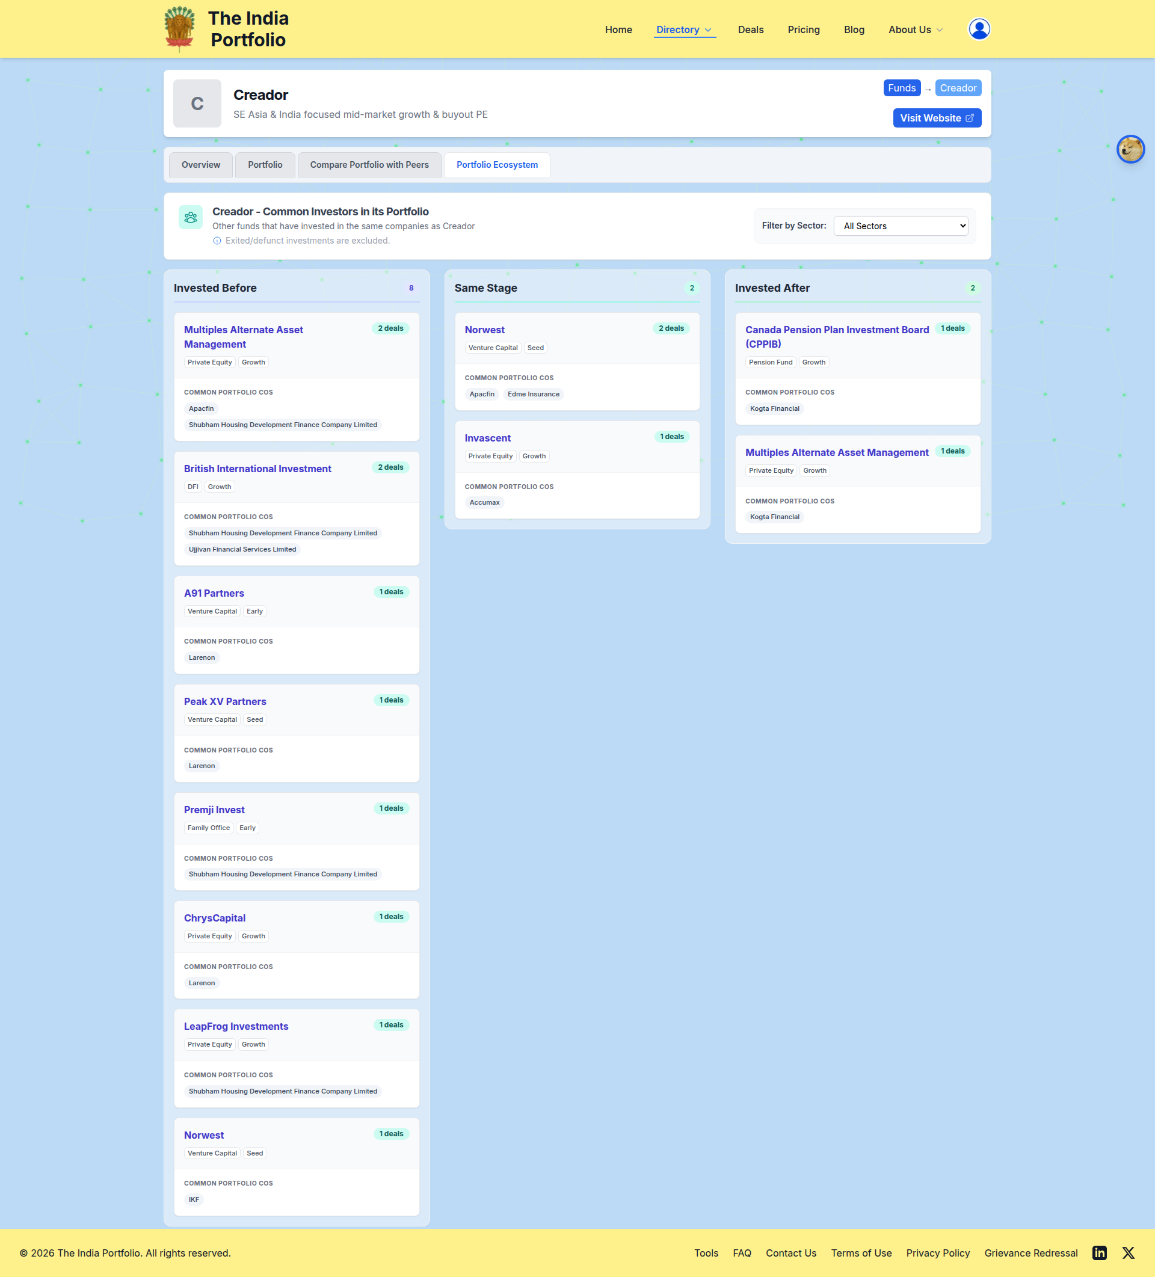The height and width of the screenshot is (1277, 1155).
Task: Click The India Portfolio site title
Action: pyautogui.click(x=248, y=29)
